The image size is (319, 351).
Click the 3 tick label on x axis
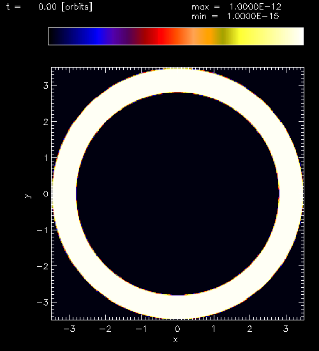285,329
